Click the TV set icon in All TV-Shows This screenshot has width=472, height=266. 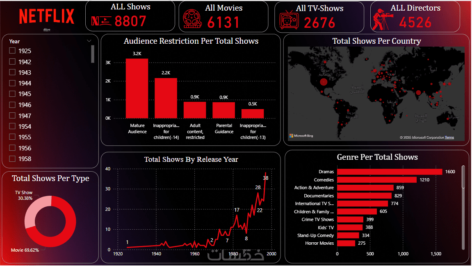point(289,20)
